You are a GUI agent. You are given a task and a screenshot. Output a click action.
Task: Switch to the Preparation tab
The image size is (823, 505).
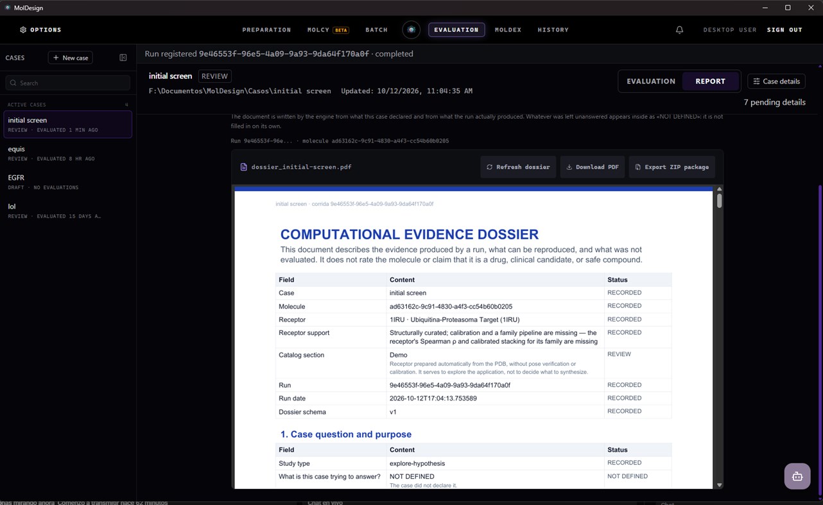(266, 30)
